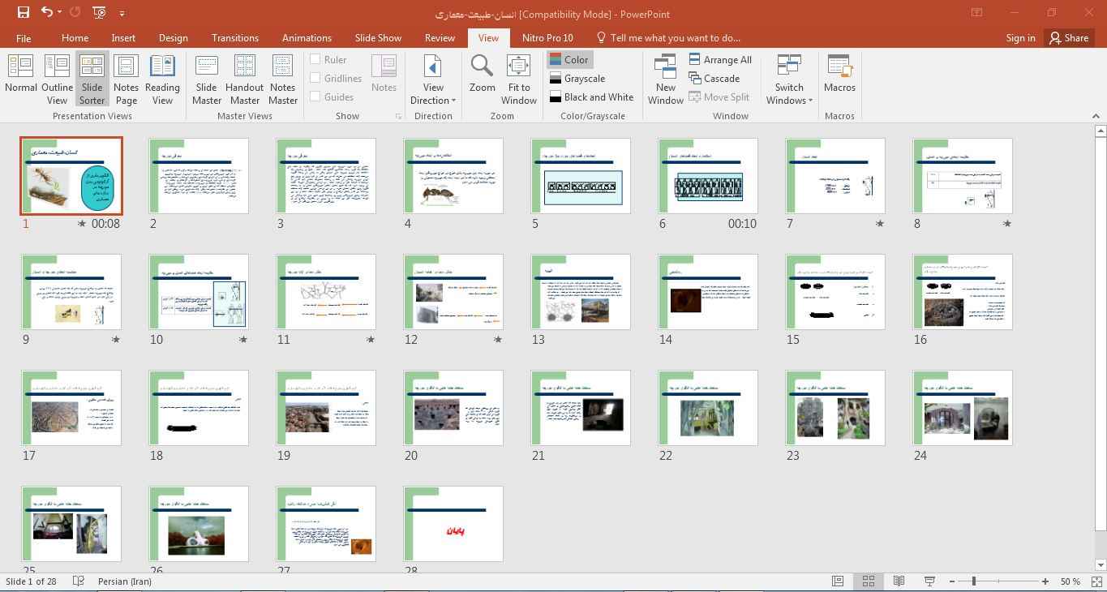Viewport: 1107px width, 592px height.
Task: Switch to Normal view
Action: [20, 79]
